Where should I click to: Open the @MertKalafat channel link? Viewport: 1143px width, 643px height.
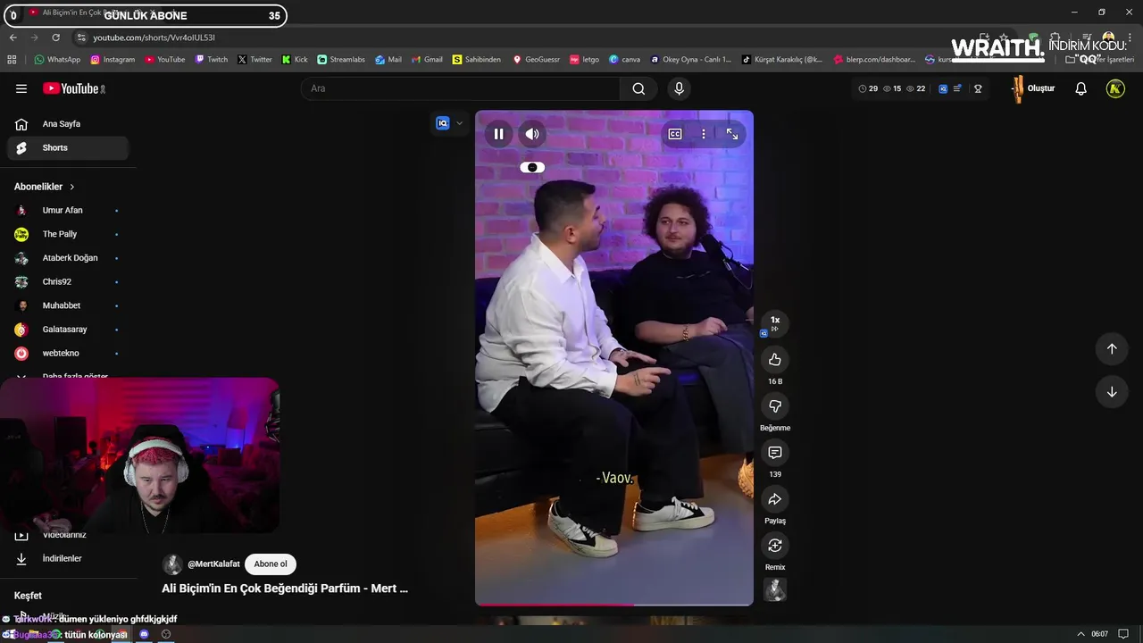[213, 564]
